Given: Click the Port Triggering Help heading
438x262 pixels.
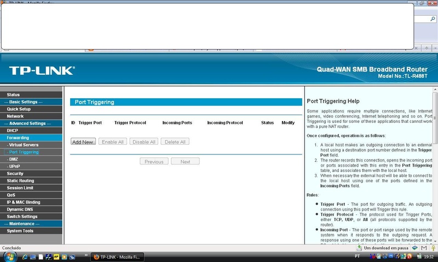Looking at the screenshot, I should point(333,101).
